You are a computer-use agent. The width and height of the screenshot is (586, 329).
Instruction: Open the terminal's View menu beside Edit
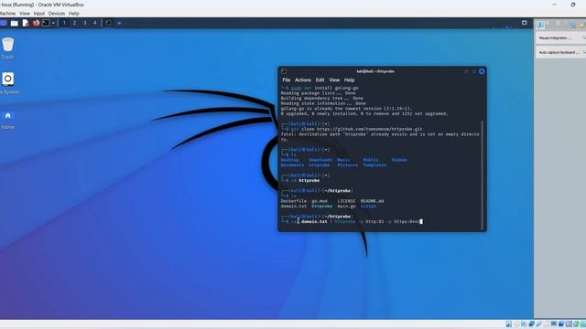[x=334, y=80]
